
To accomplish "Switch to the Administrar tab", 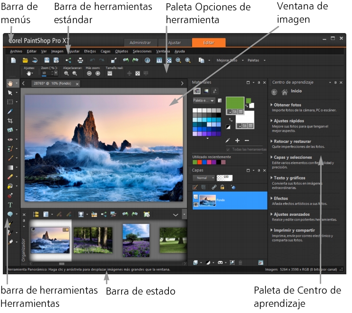I will point(140,42).
